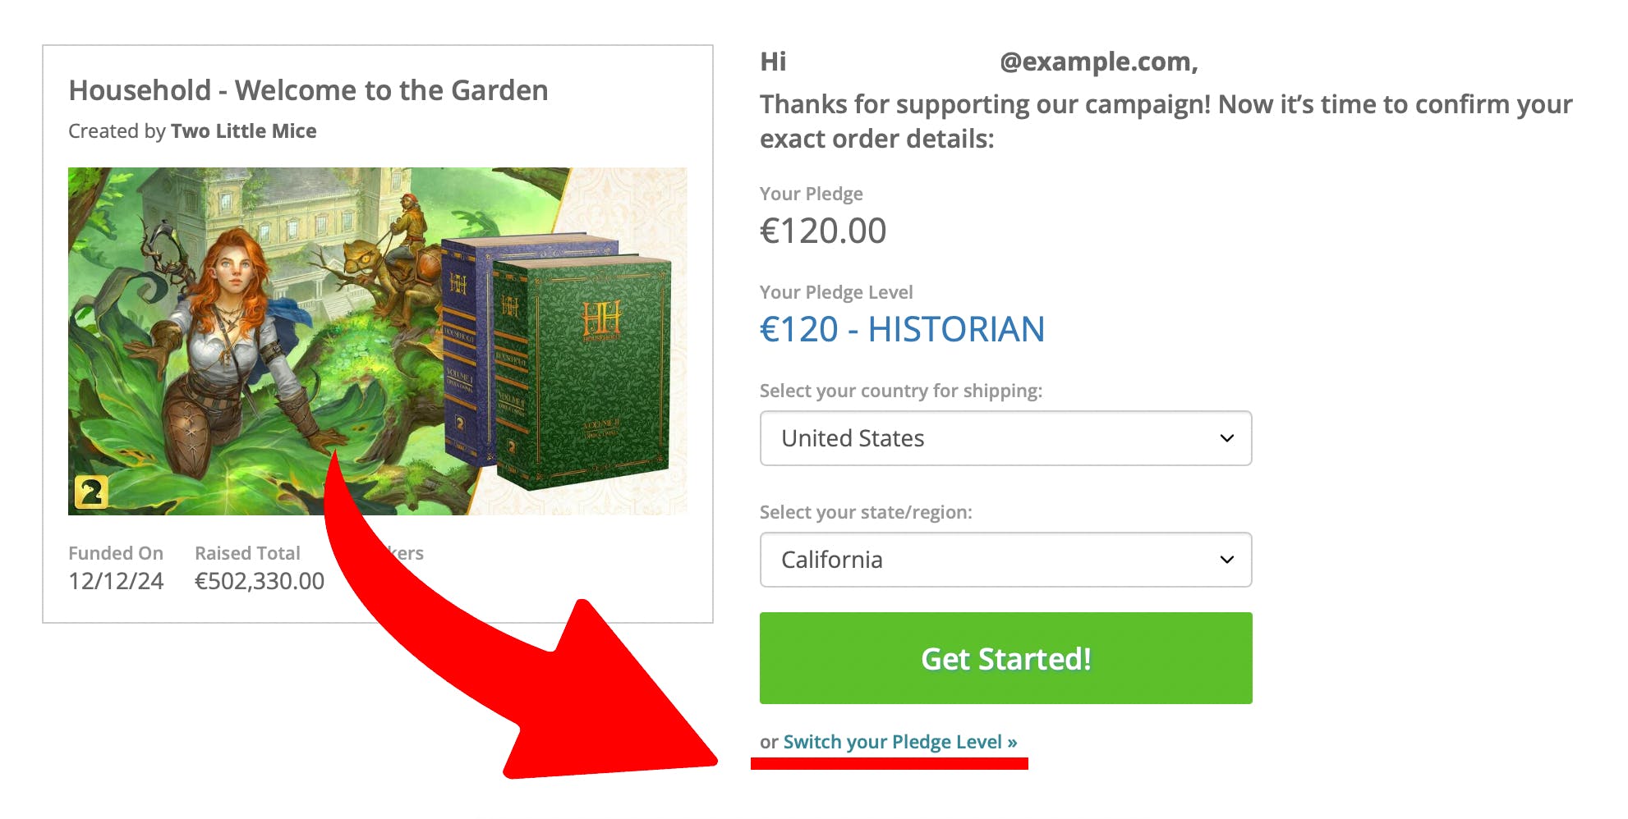Click the Household campaign cover image
Screen dimensions: 1628x819
377,341
